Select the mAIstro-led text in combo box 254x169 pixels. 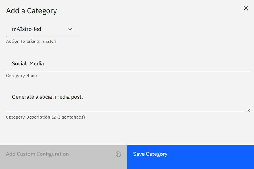[27, 29]
